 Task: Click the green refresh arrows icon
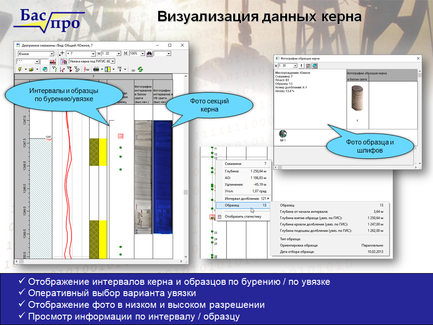pos(140,70)
